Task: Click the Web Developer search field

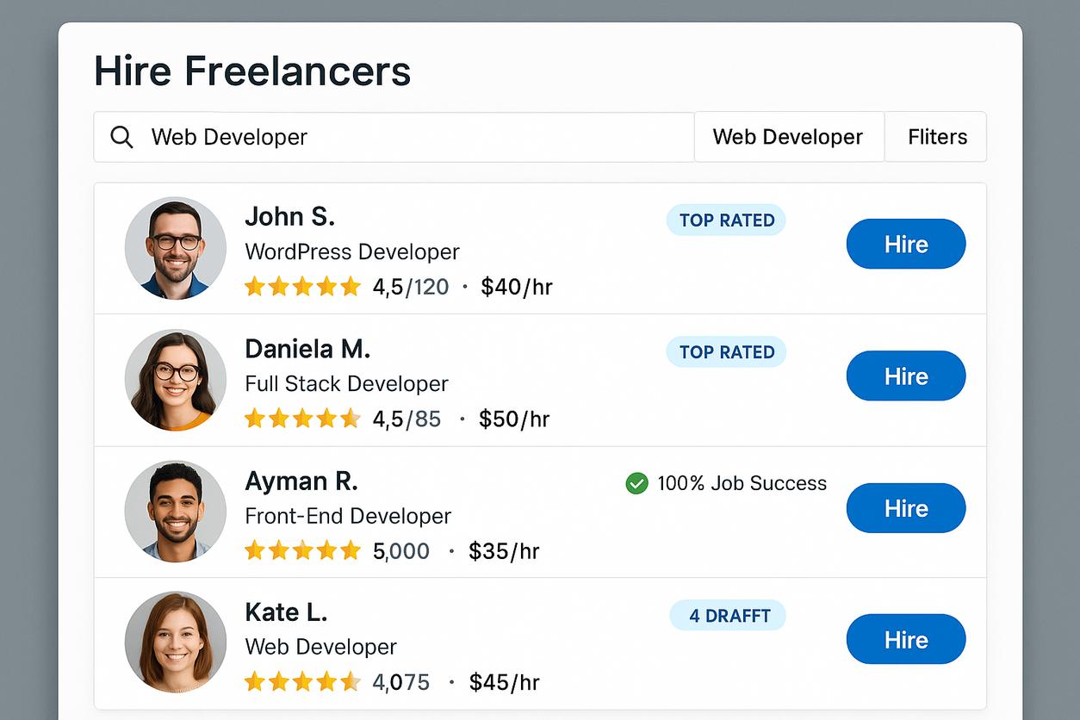Action: coord(413,137)
